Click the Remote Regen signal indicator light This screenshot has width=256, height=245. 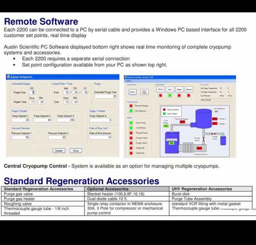(x=131, y=106)
